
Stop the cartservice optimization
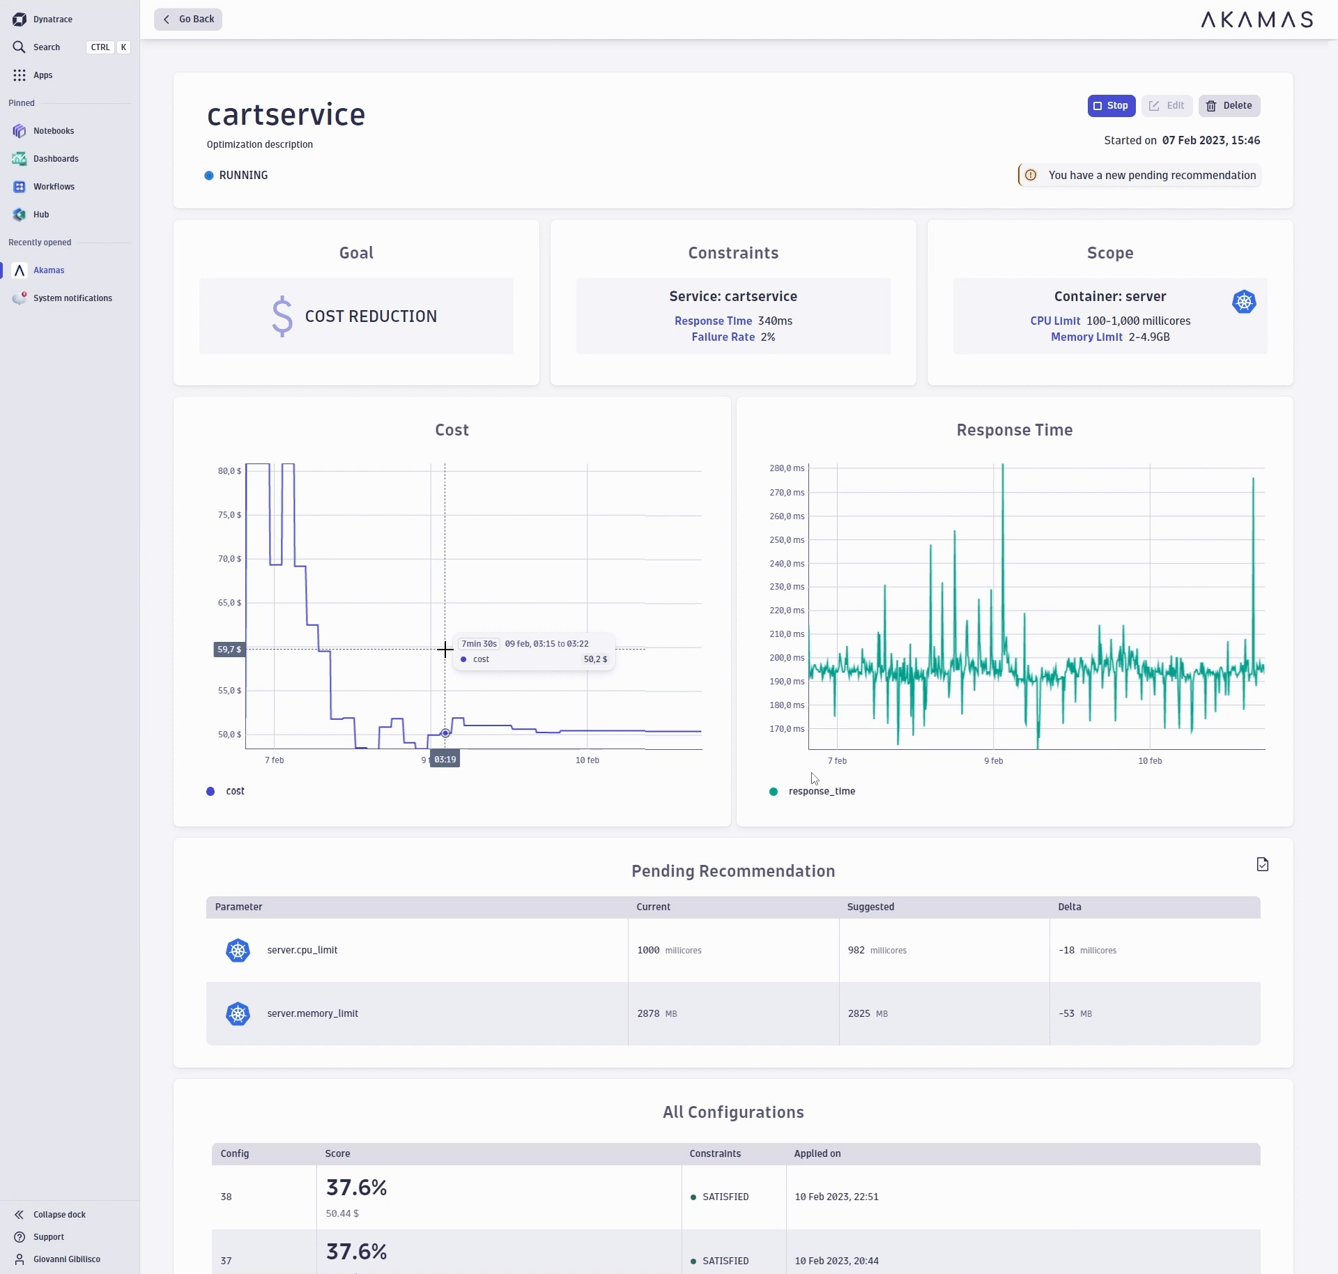1111,105
